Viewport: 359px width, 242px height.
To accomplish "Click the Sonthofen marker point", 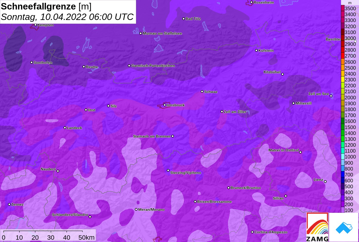I will [x=32, y=62].
